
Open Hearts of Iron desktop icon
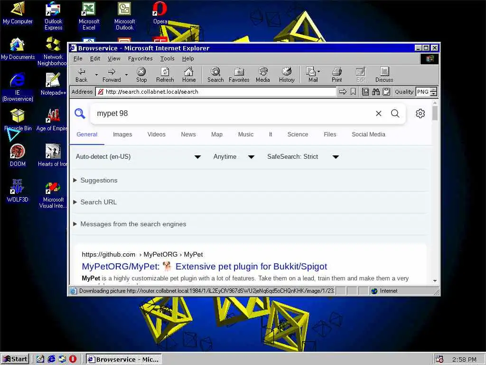click(x=53, y=156)
